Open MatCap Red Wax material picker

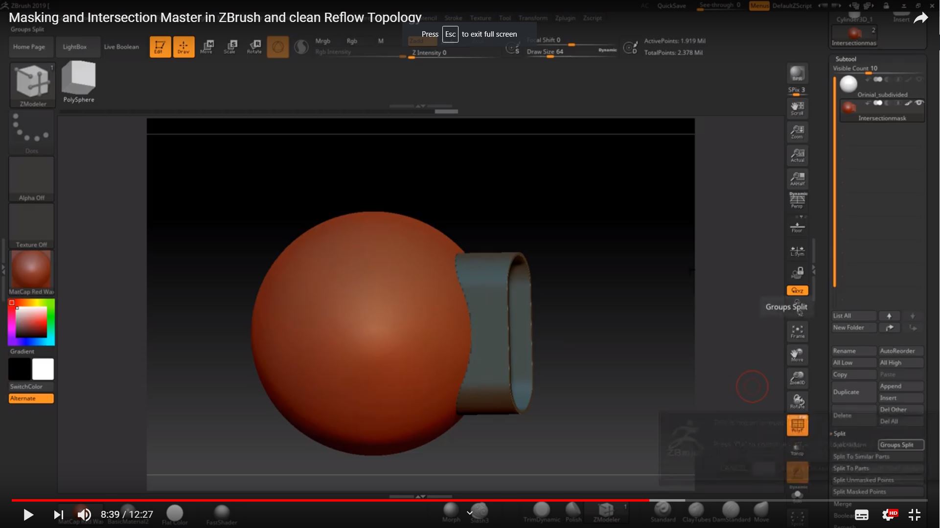pyautogui.click(x=31, y=273)
